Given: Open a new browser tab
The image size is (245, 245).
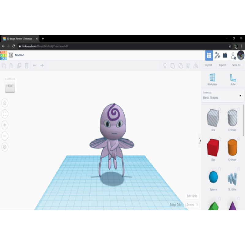Looking at the screenshot, I should (43, 39).
